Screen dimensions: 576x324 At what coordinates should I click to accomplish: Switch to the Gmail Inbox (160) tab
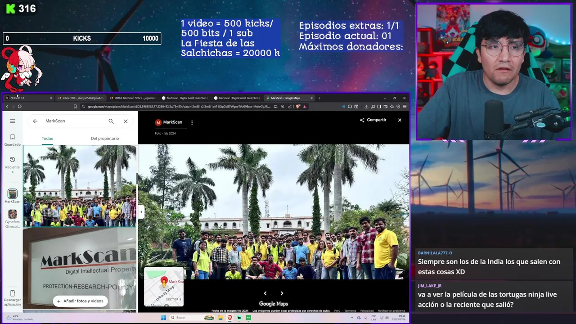tap(81, 98)
